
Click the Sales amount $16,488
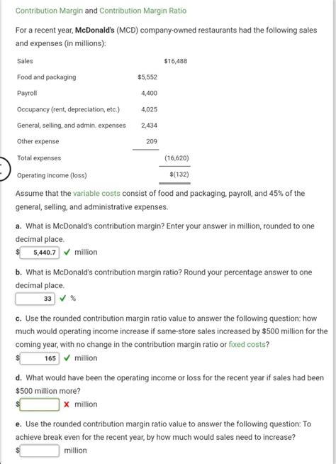[x=176, y=61]
